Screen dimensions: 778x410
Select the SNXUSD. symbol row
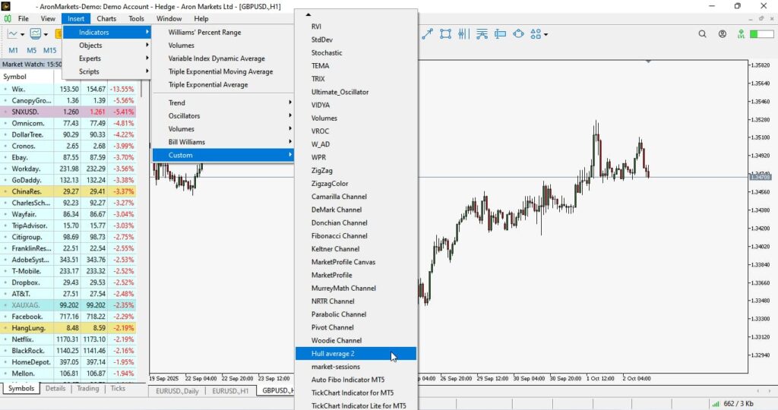coord(26,112)
